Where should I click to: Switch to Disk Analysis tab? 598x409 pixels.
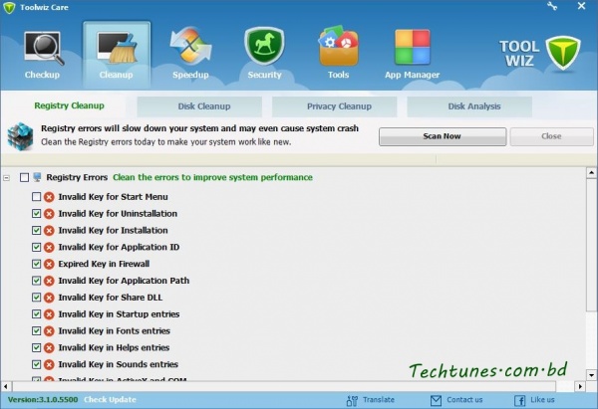coord(469,106)
